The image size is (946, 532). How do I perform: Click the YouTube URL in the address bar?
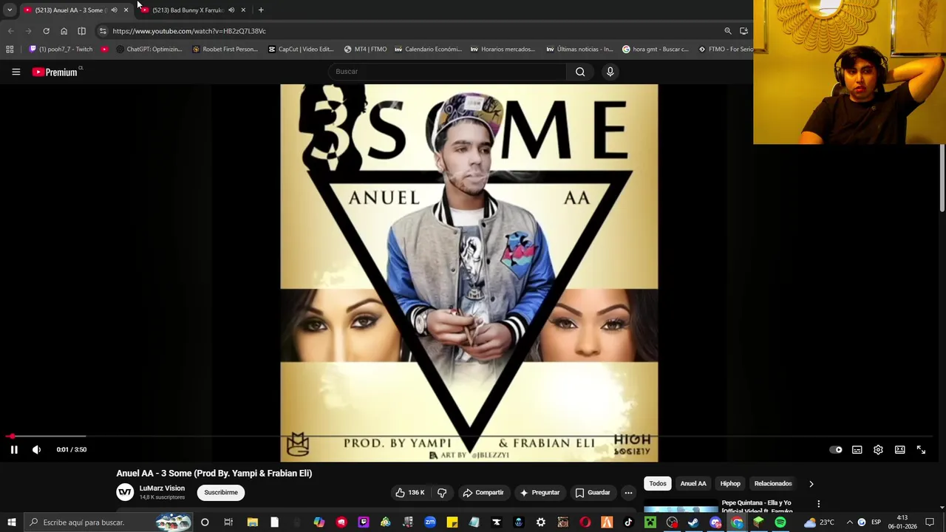click(x=189, y=31)
